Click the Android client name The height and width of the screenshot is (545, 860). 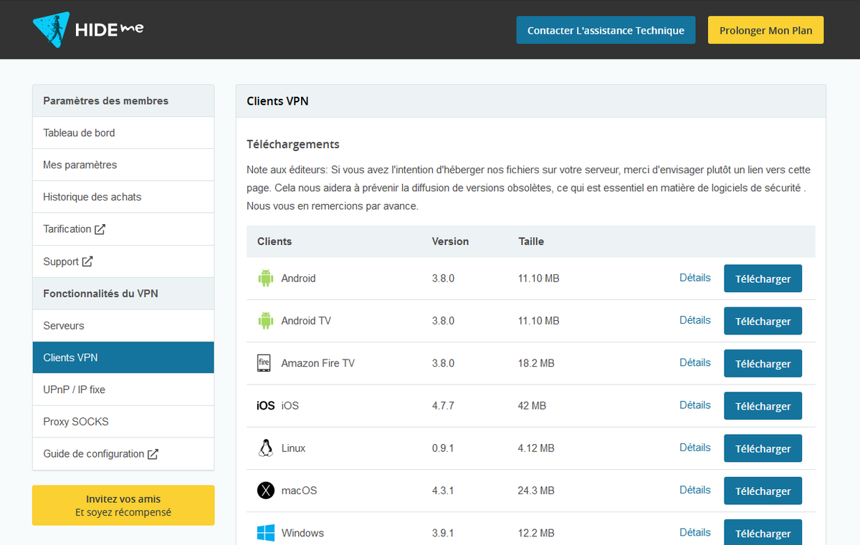coord(298,279)
